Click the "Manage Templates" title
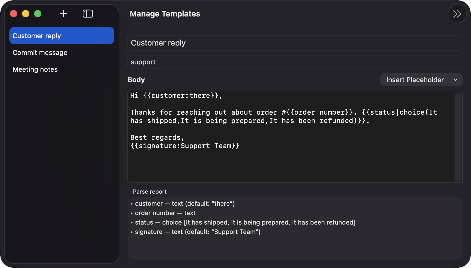Viewport: 471px width, 268px height. (x=165, y=14)
